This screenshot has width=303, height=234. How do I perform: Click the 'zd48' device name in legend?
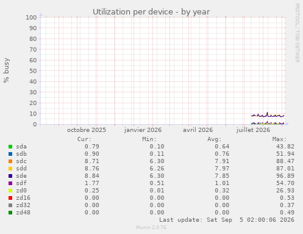point(23,213)
